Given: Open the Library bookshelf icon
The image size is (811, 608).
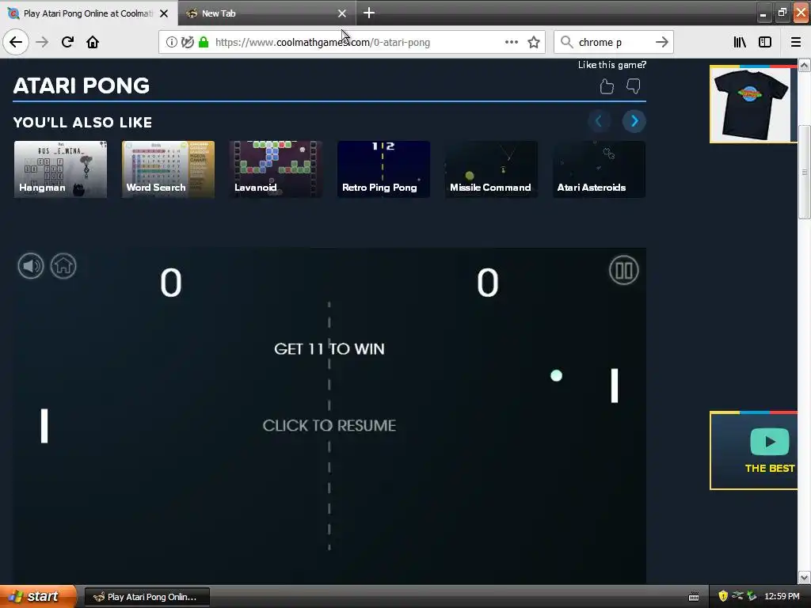Looking at the screenshot, I should click(x=741, y=43).
